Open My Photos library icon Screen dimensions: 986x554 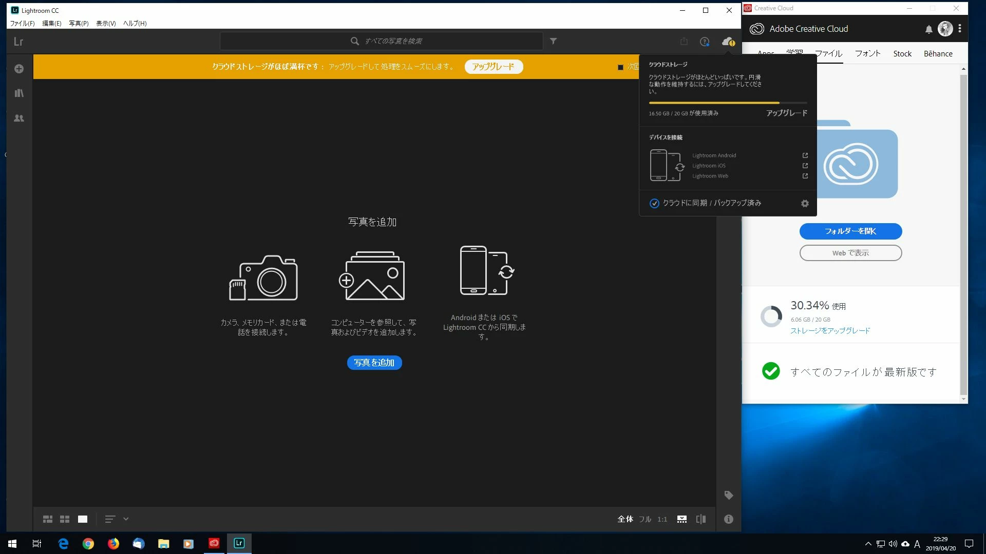pyautogui.click(x=19, y=93)
